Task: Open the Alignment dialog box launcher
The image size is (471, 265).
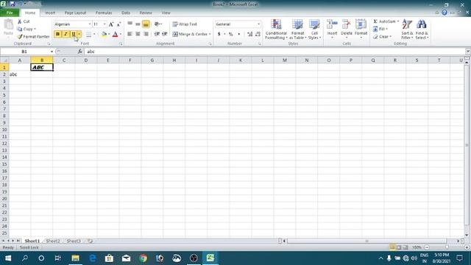Action: pyautogui.click(x=210, y=44)
